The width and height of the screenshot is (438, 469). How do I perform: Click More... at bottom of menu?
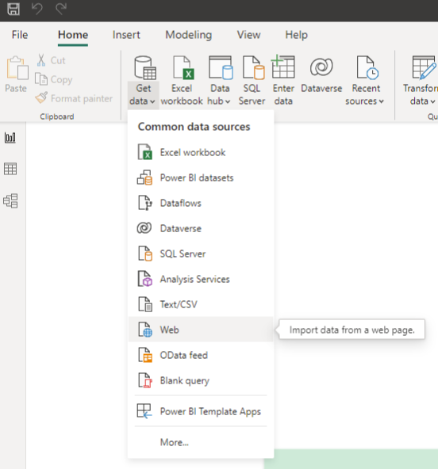[x=175, y=442]
